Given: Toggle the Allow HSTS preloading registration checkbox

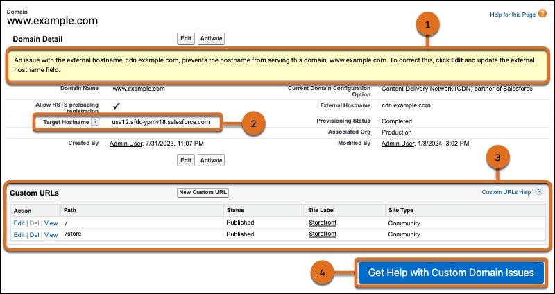Looking at the screenshot, I should (x=116, y=105).
